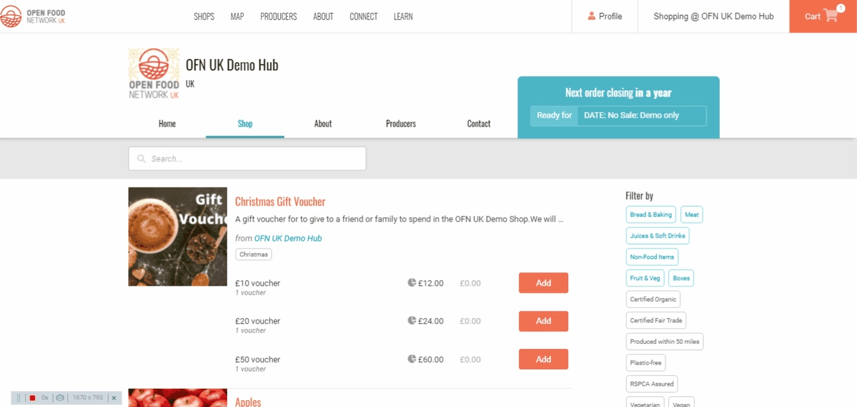
Task: Toggle the Bread & Baking filter
Action: pos(651,215)
